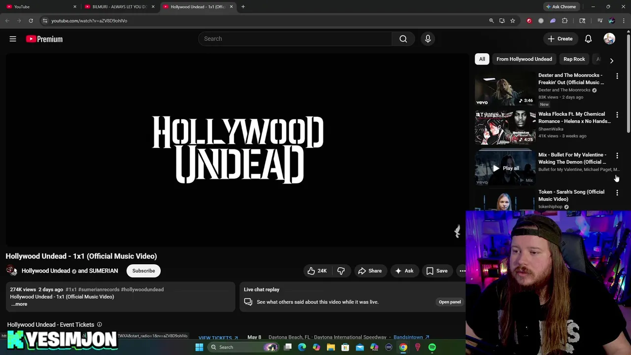Screen dimensions: 631x355
Task: Open more actions ellipsis under video
Action: pos(462,271)
